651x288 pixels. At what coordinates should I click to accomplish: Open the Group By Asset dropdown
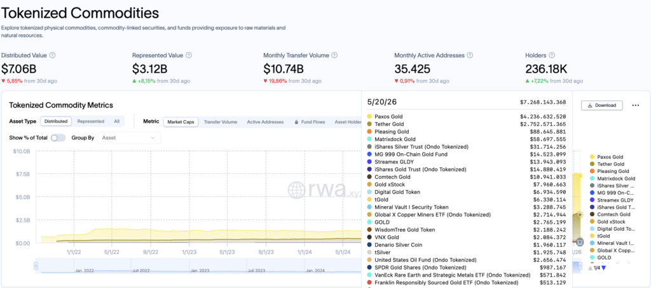128,138
